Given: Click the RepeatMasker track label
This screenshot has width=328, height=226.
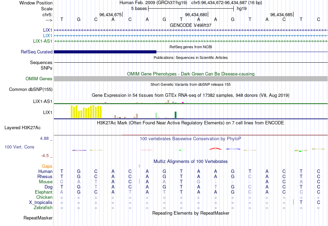Looking at the screenshot, I should (38, 218).
